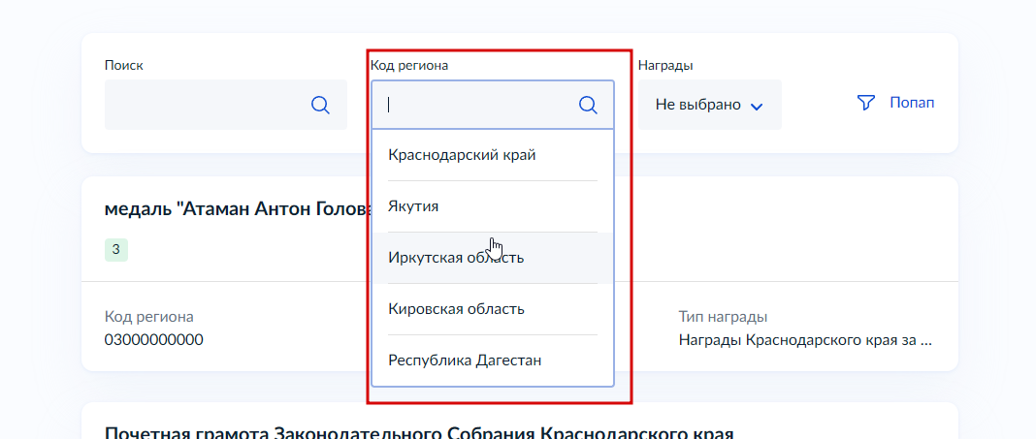Click the magnifier icon in Код региона field
Image resolution: width=1036 pixels, height=439 pixels.
tap(588, 105)
